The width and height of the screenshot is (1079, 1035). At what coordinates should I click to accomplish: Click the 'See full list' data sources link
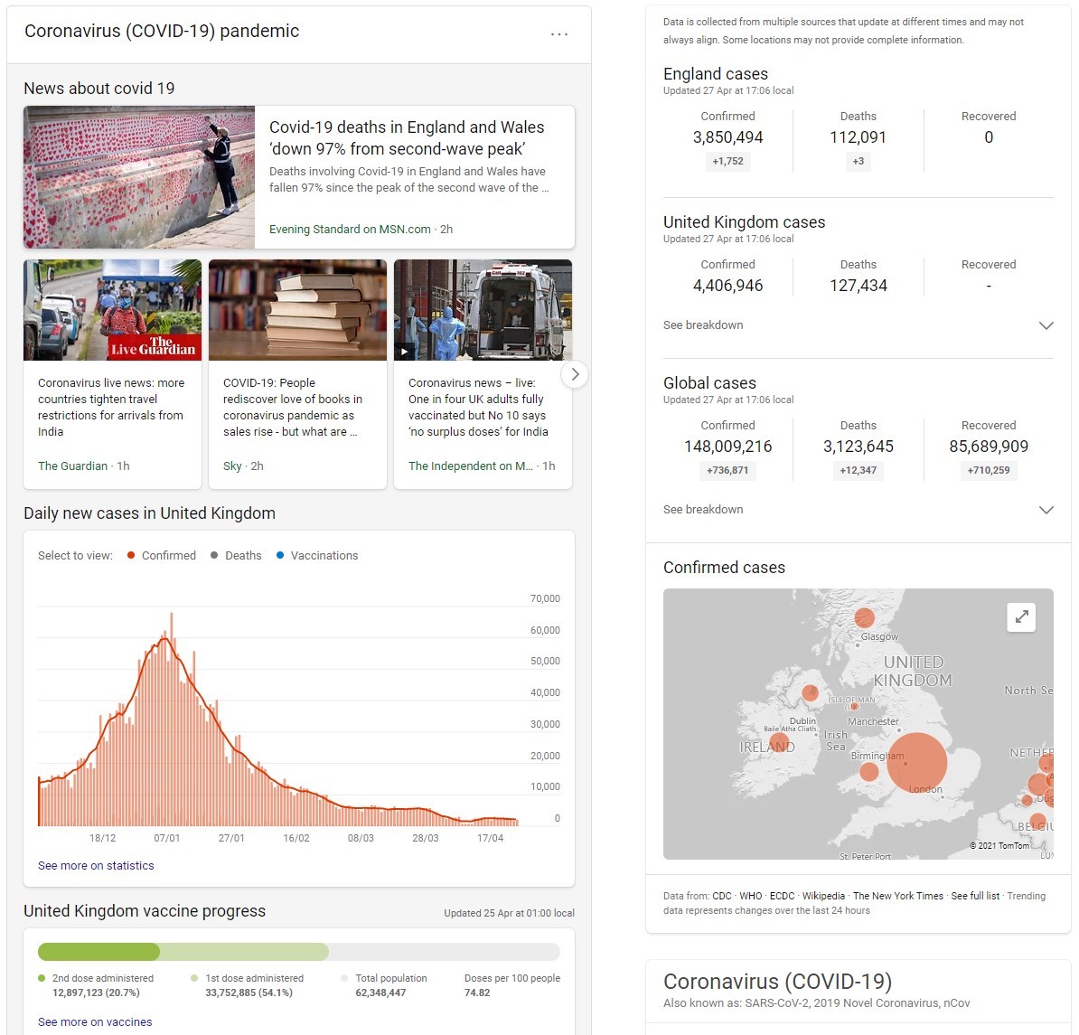975,897
